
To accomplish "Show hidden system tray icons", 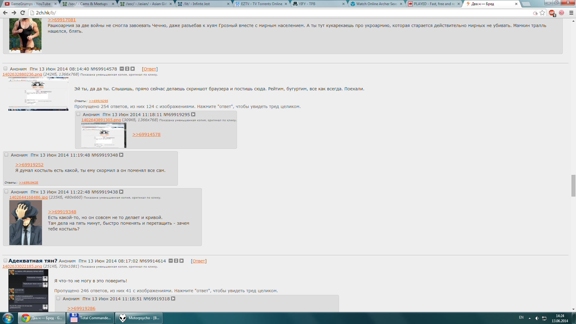I will [x=529, y=318].
